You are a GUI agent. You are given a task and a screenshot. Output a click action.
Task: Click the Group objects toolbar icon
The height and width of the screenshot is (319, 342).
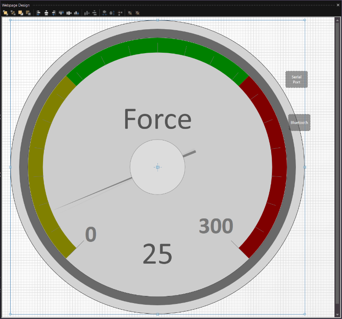tap(130, 13)
